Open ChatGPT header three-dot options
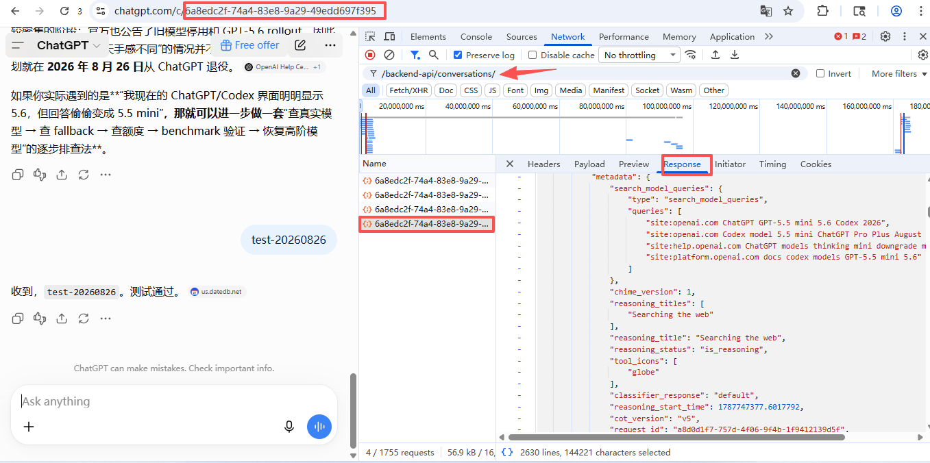Image resolution: width=930 pixels, height=463 pixels. coord(330,45)
